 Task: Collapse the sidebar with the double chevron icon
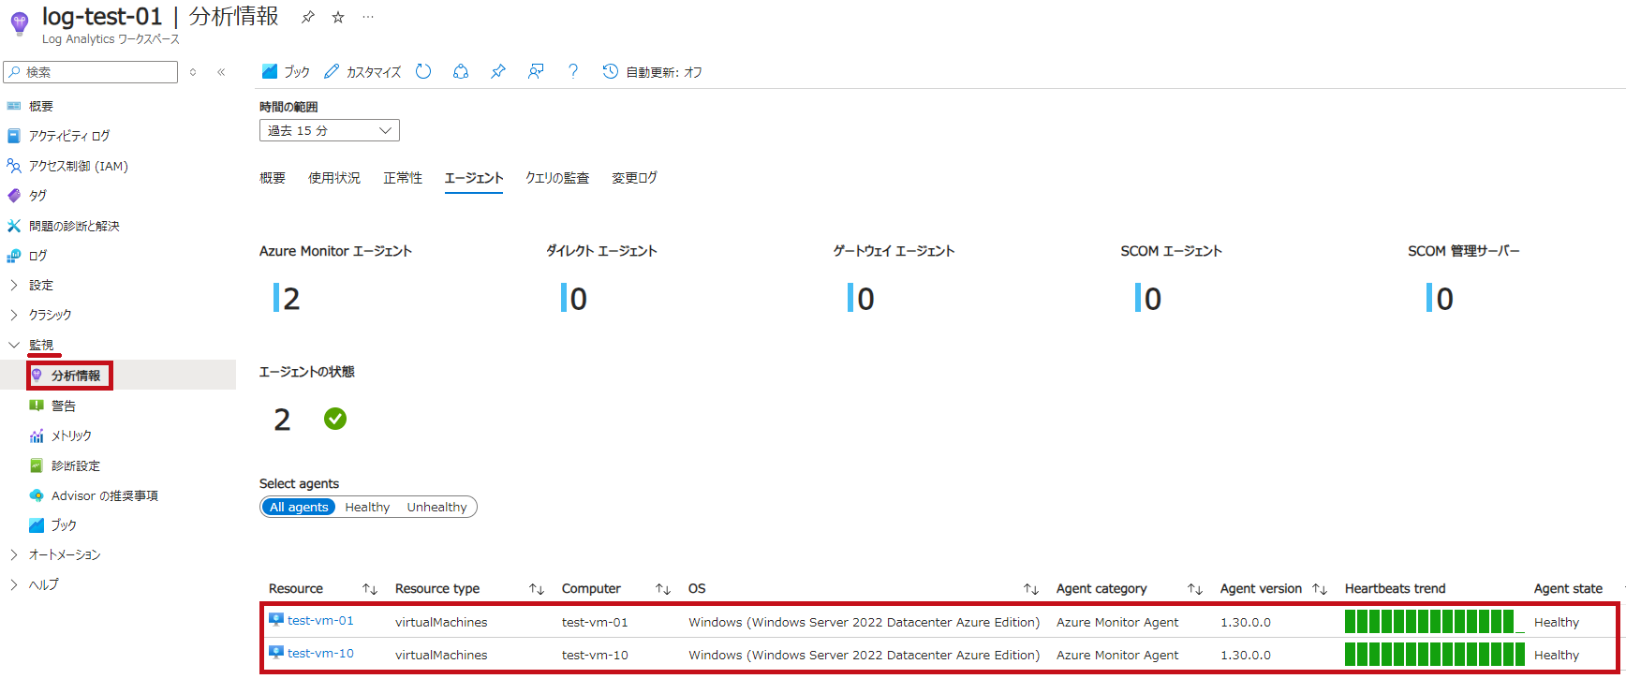point(221,72)
